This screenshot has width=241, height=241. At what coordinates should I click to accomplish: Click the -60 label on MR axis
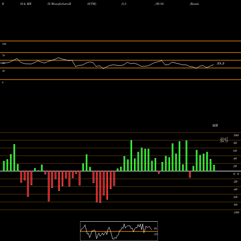click(235, 197)
